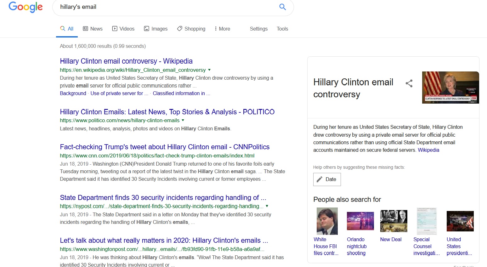Click Orlando nightclub shooting thumbnail
487x267 pixels.
tap(360, 221)
